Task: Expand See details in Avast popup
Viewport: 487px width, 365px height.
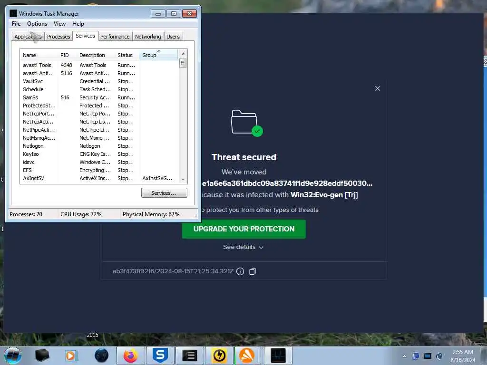Action: tap(243, 247)
